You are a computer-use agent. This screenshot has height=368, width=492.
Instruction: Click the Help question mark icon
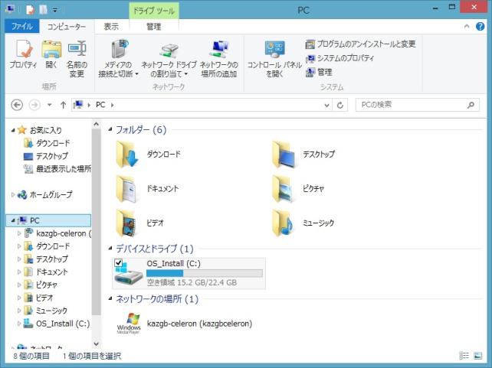[x=480, y=26]
